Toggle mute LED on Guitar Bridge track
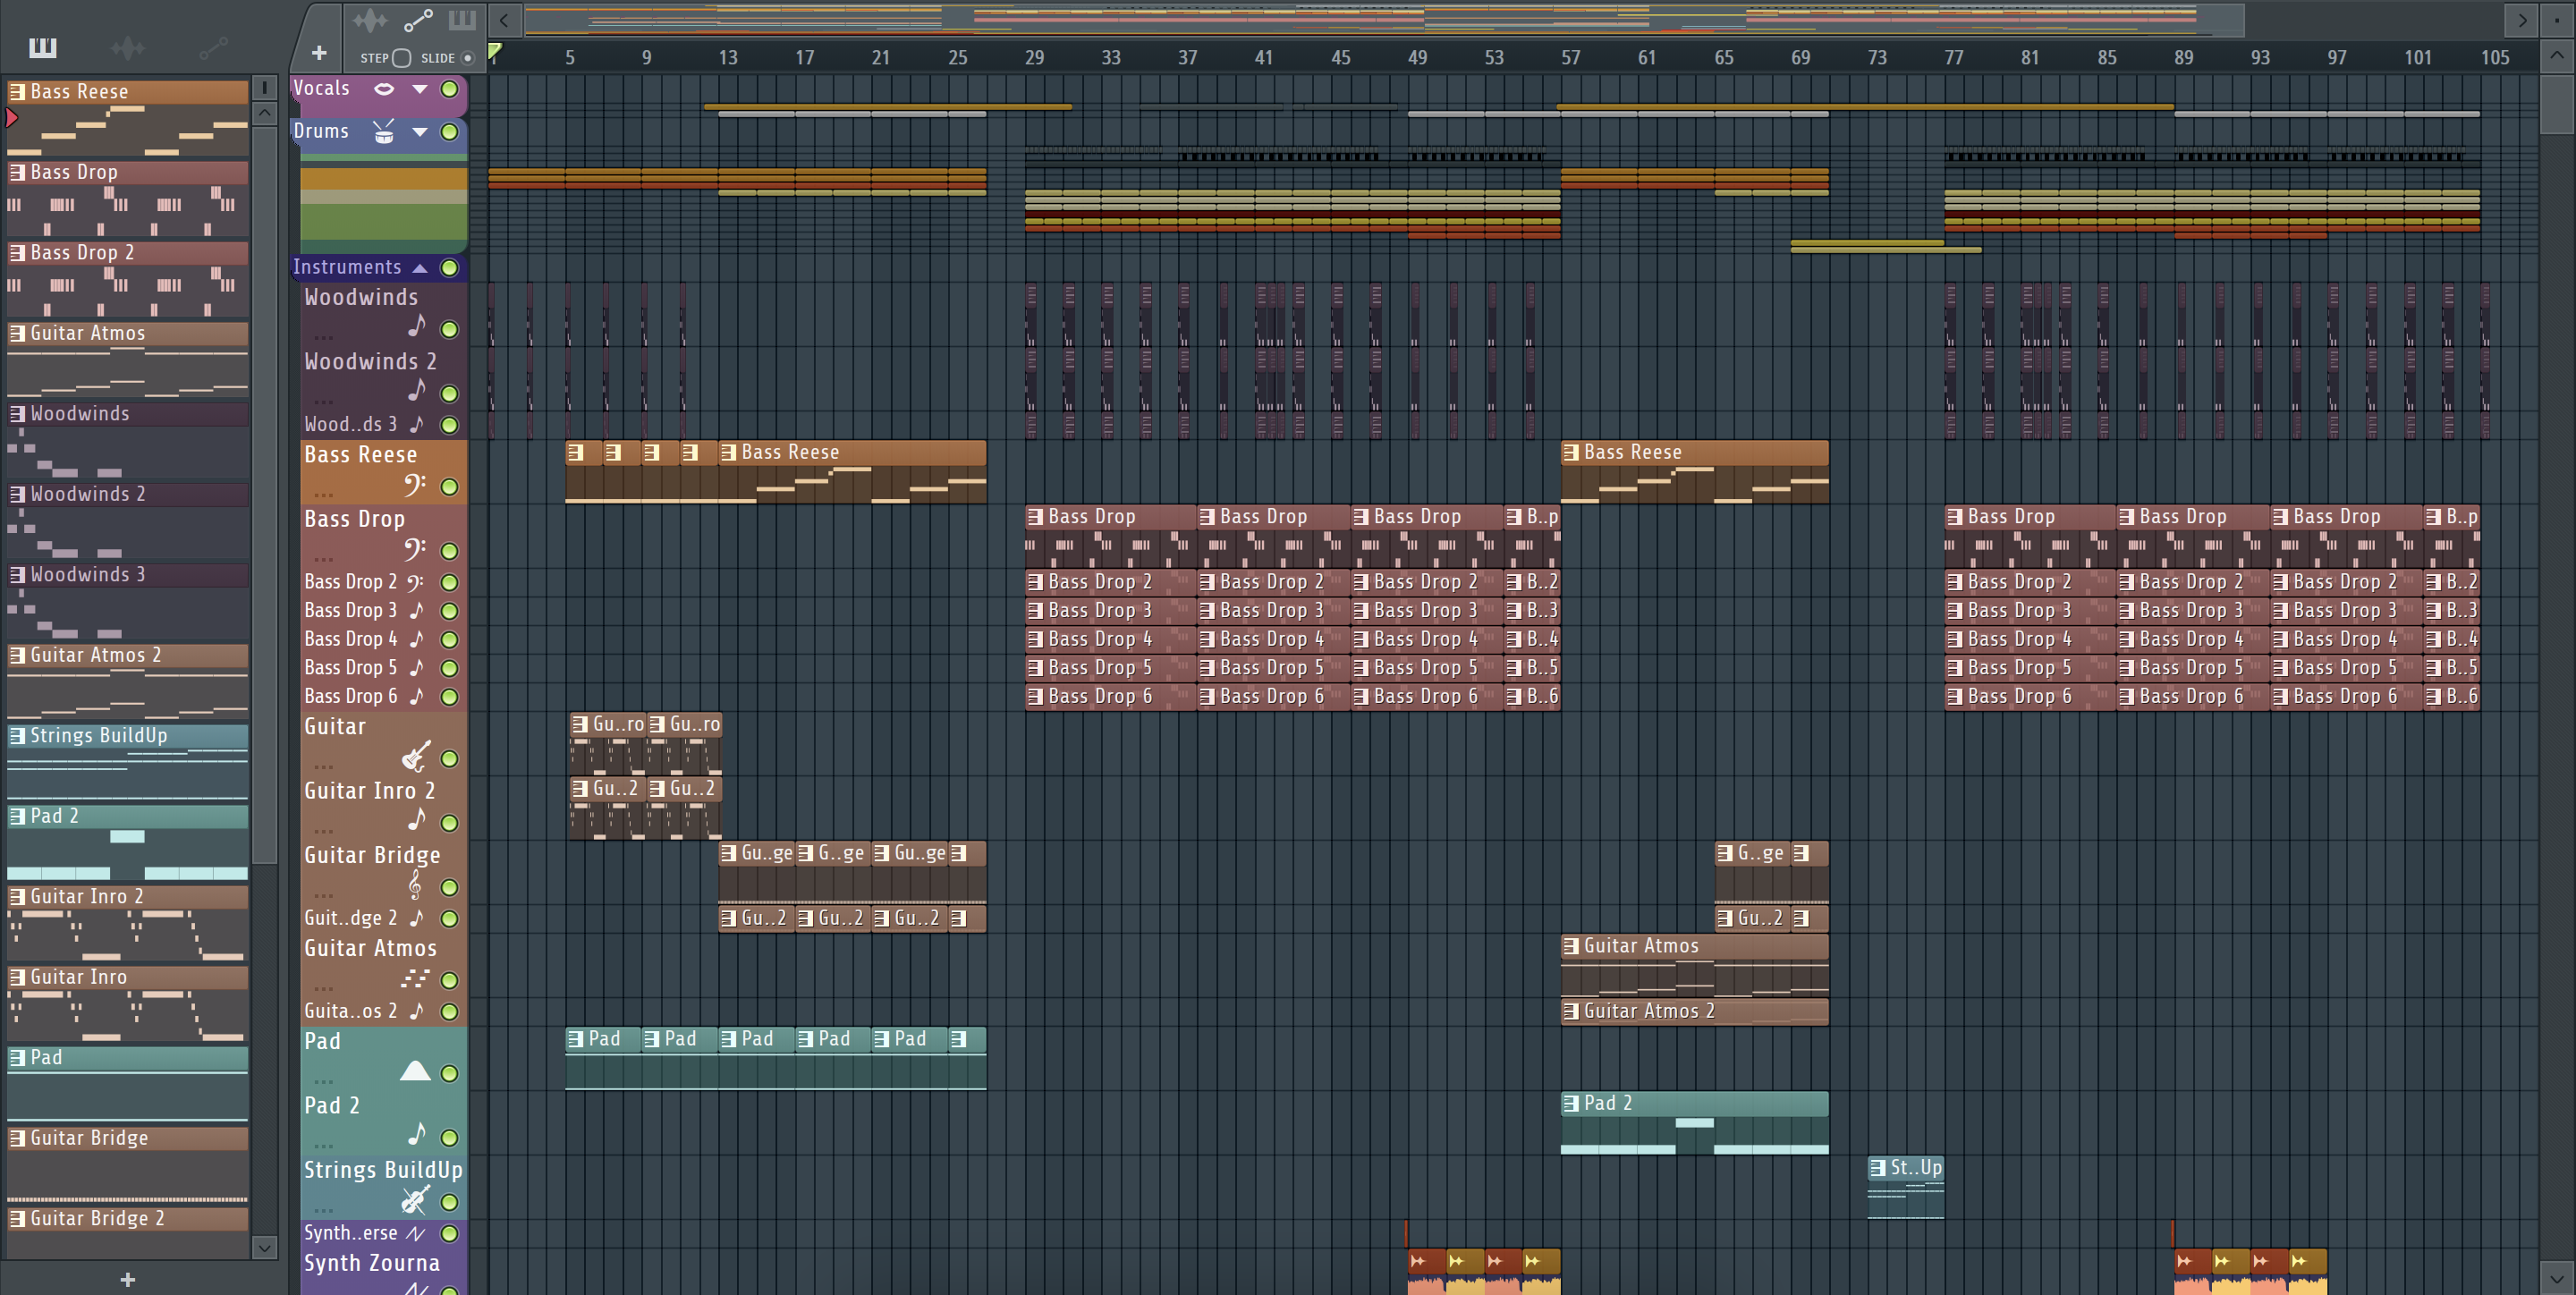This screenshot has height=1295, width=2576. tap(450, 888)
